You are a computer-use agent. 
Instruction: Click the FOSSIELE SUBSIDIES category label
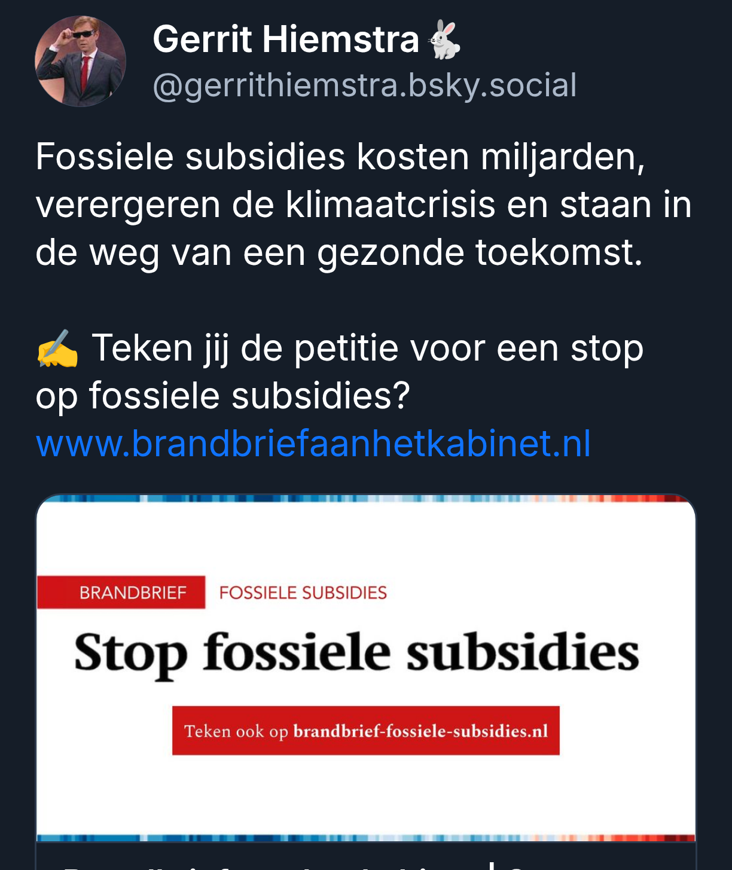(x=303, y=593)
